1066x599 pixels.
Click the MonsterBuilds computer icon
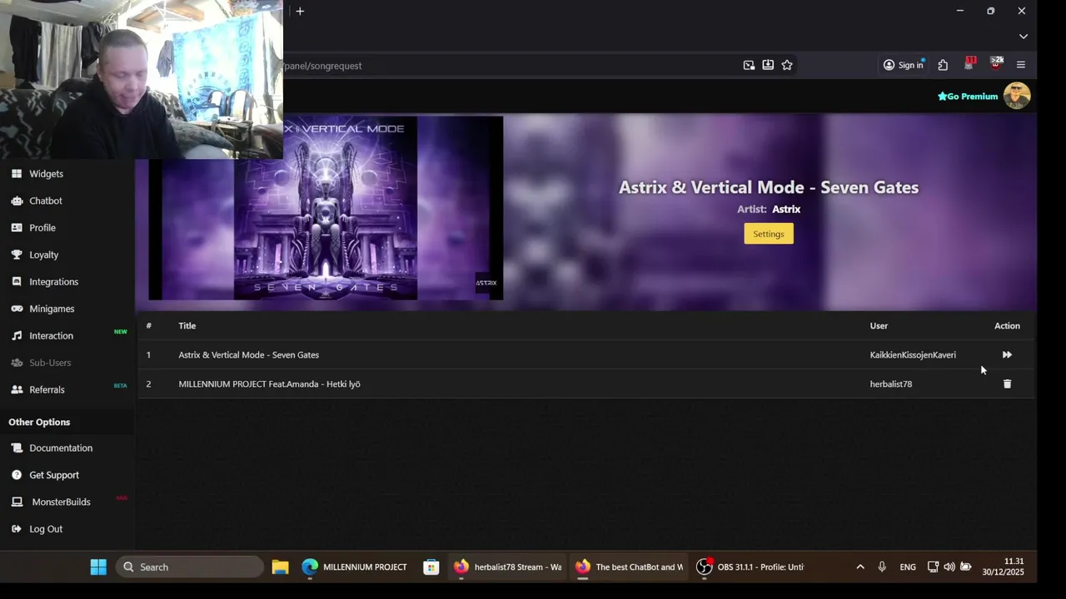point(17,502)
